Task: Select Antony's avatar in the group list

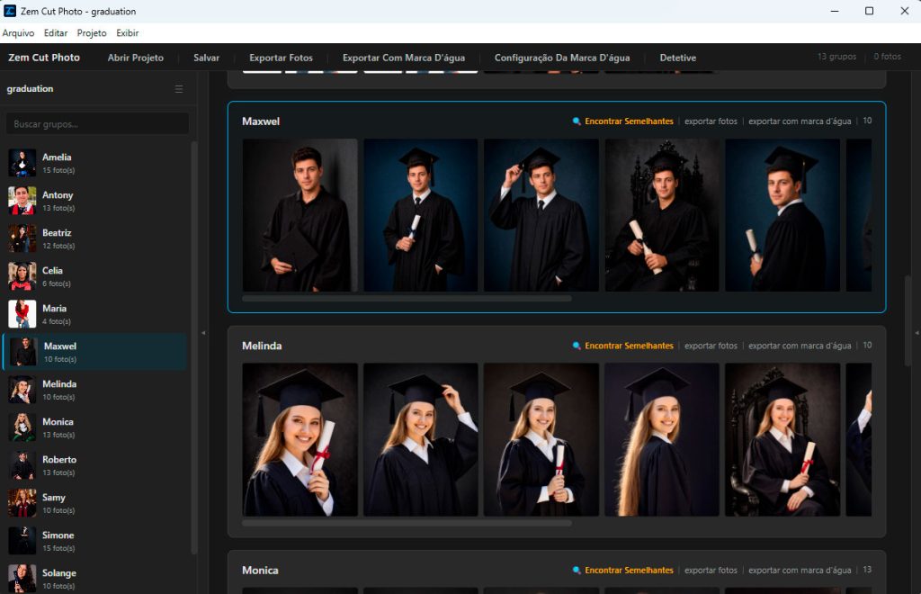Action: click(x=22, y=201)
